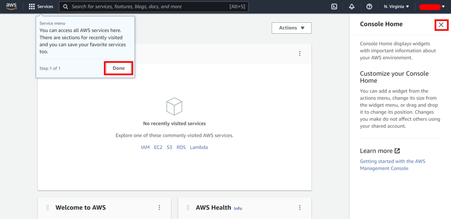
Task: Click the search magnifier icon
Action: (66, 7)
